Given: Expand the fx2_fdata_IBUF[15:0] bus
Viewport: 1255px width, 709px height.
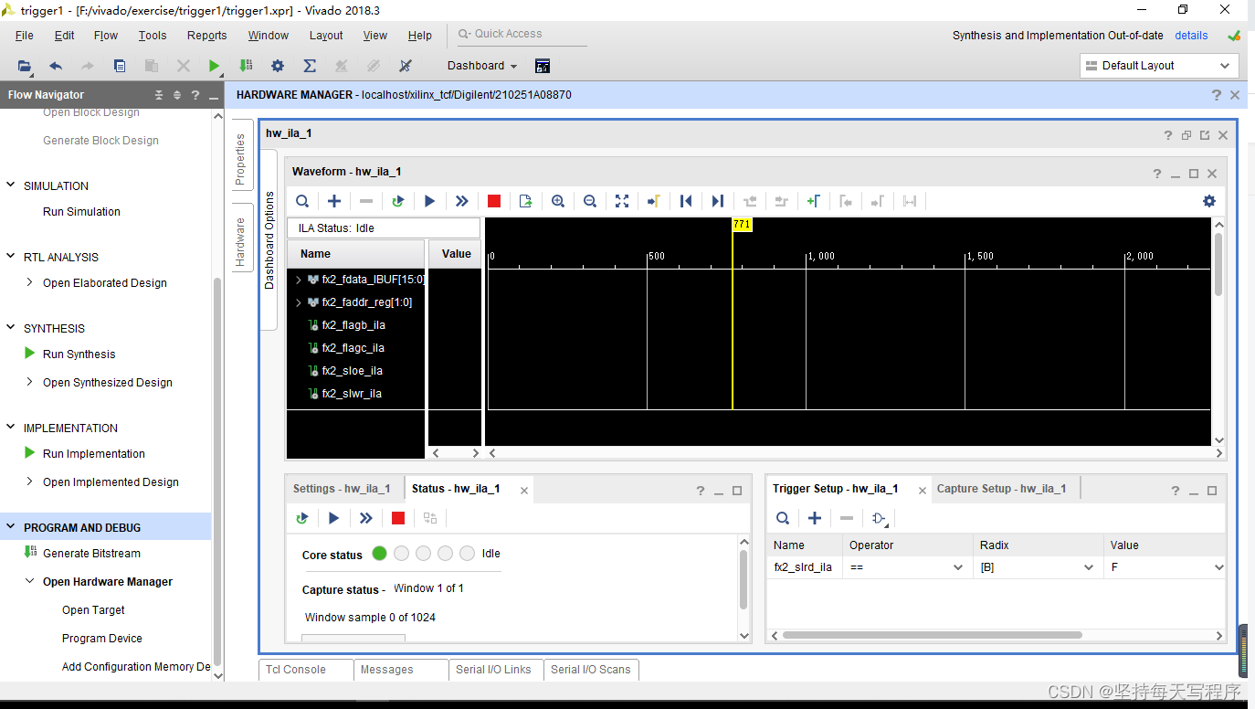Looking at the screenshot, I should [299, 280].
